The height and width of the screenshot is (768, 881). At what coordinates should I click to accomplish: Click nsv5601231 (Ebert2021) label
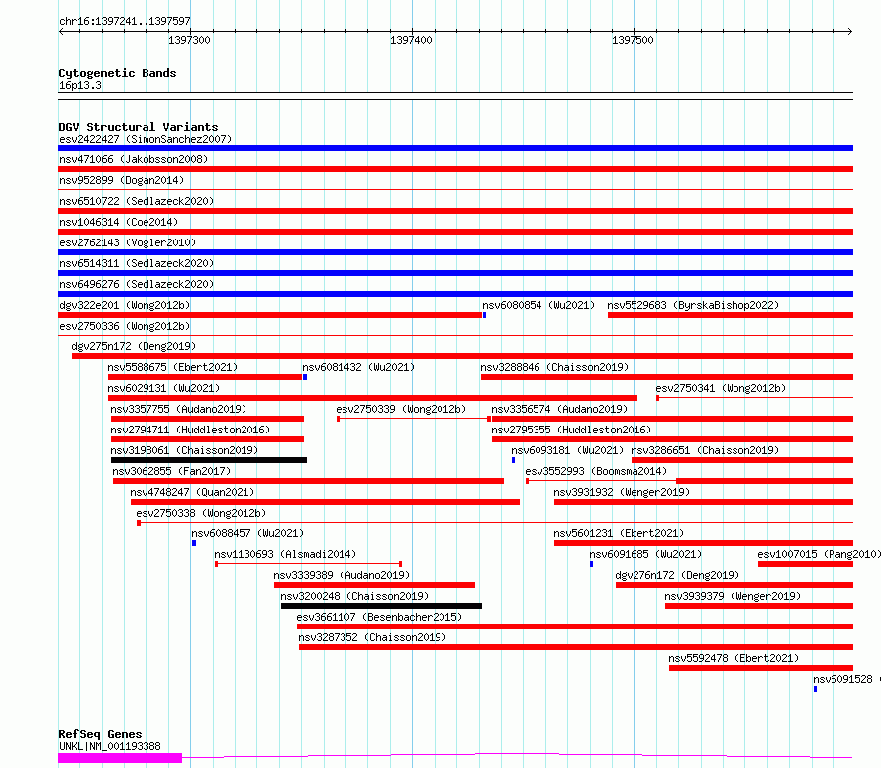coord(619,533)
